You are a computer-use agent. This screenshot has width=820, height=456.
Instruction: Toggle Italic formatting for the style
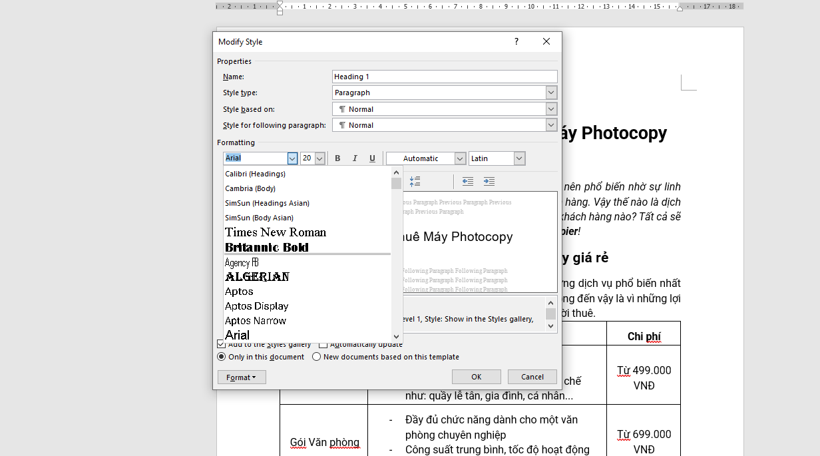pyautogui.click(x=355, y=158)
